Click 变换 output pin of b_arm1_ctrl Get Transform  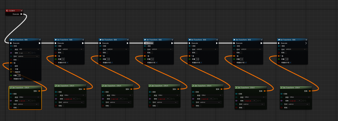coord(131,89)
